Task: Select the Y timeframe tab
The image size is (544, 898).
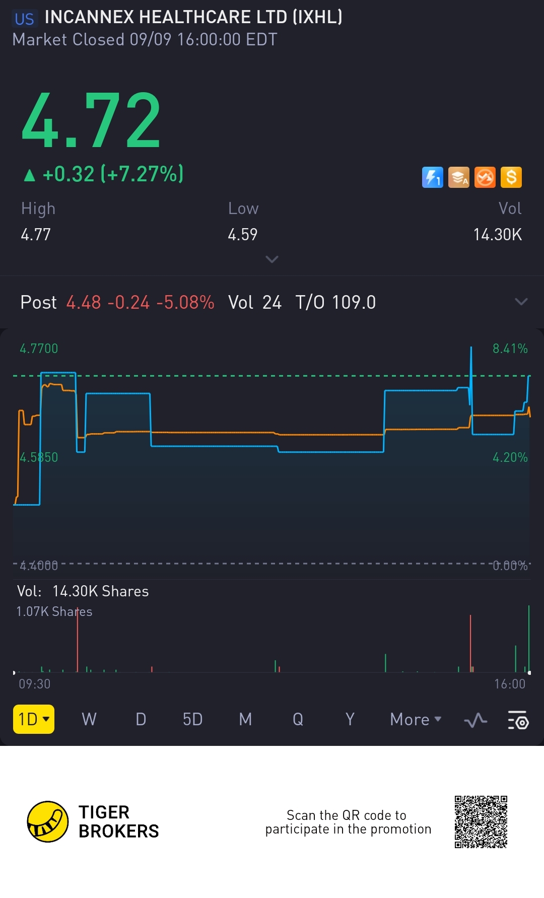Action: point(350,719)
